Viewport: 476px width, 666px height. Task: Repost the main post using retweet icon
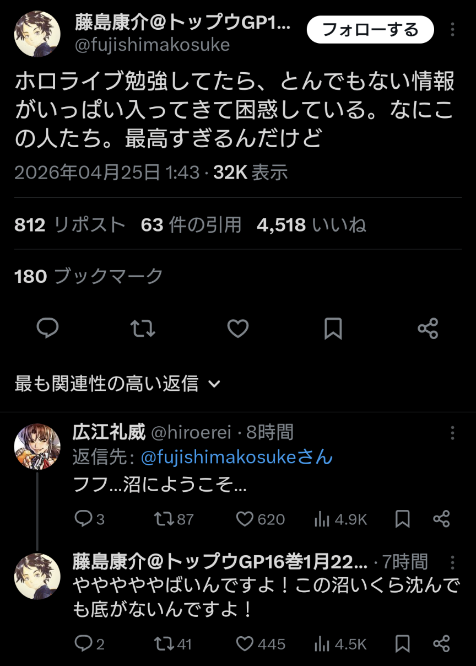point(143,329)
